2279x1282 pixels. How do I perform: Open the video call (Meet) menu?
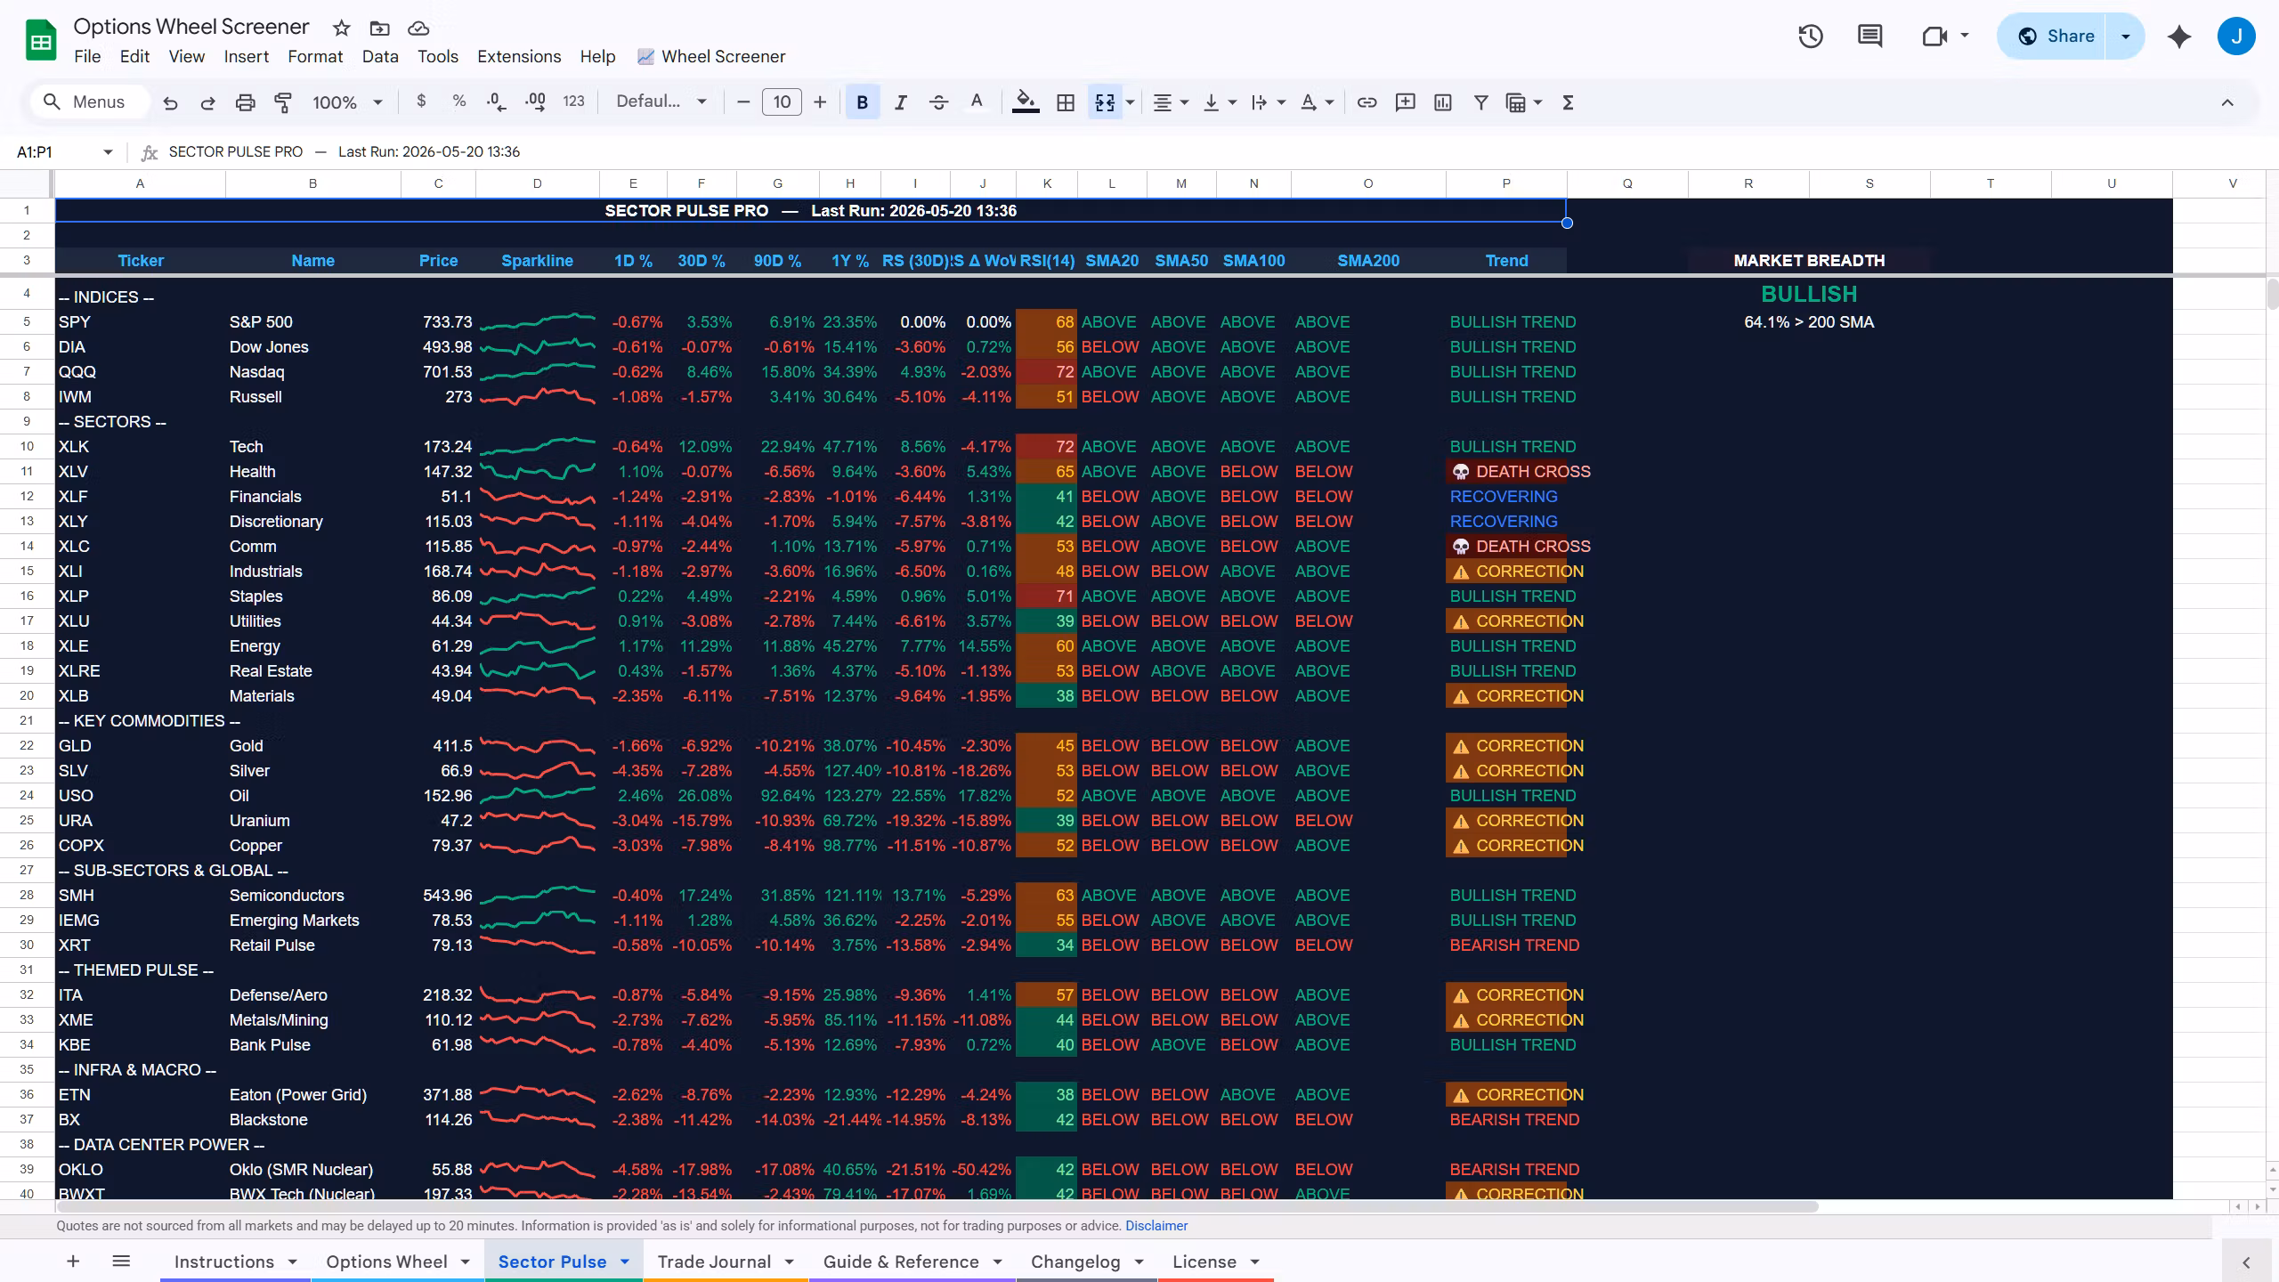pyautogui.click(x=1944, y=36)
